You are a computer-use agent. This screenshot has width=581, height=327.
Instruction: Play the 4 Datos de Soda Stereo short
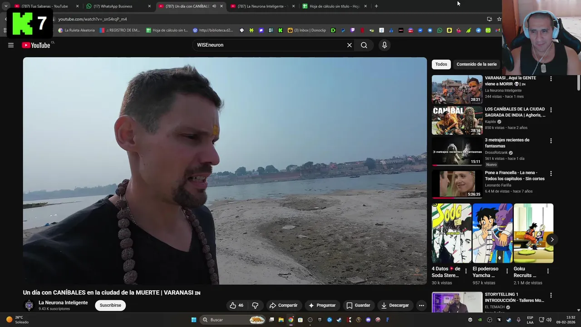click(452, 233)
